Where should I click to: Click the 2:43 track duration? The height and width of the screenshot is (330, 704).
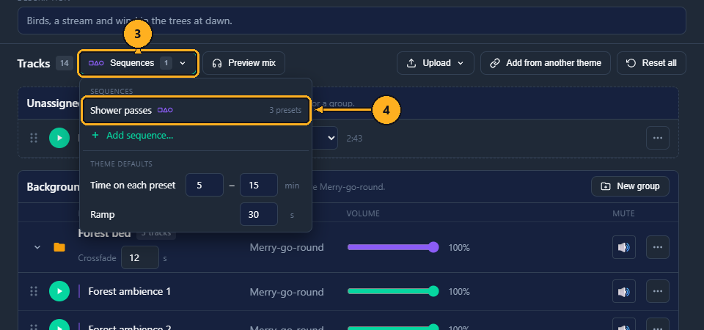[x=354, y=139]
